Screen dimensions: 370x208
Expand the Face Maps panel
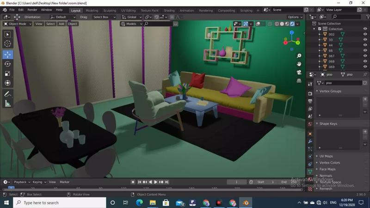click(327, 169)
